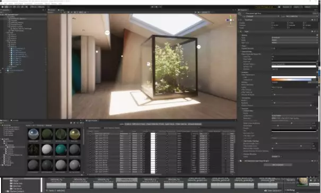
Task: Open the Transform component options menu icon
Action: pyautogui.click(x=315, y=20)
